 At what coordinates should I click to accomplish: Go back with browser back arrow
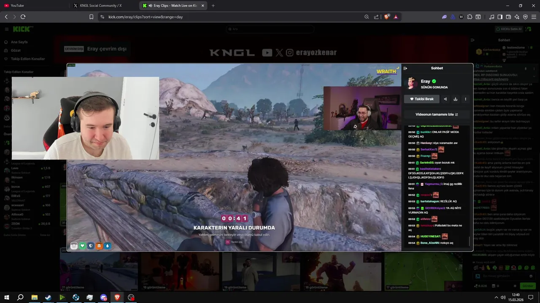6,17
